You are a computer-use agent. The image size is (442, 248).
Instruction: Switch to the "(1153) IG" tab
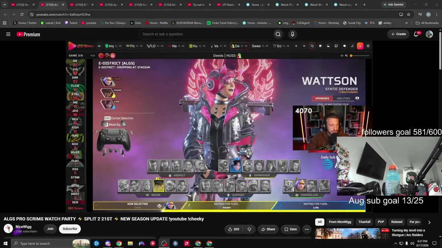pos(81,5)
